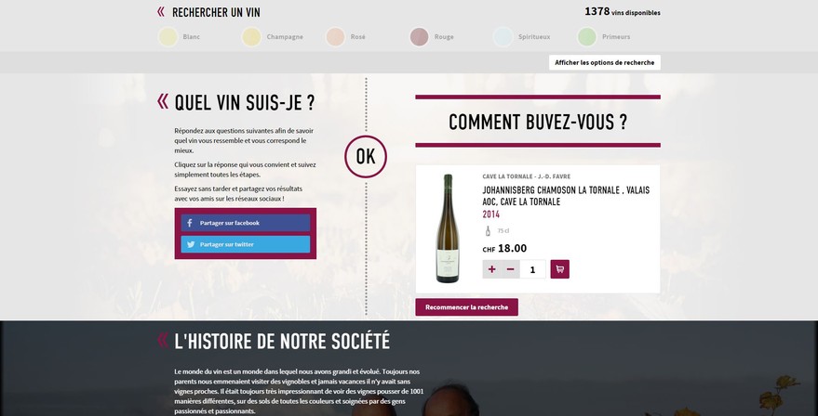Increase quantity with the plus button
The height and width of the screenshot is (416, 818).
491,269
